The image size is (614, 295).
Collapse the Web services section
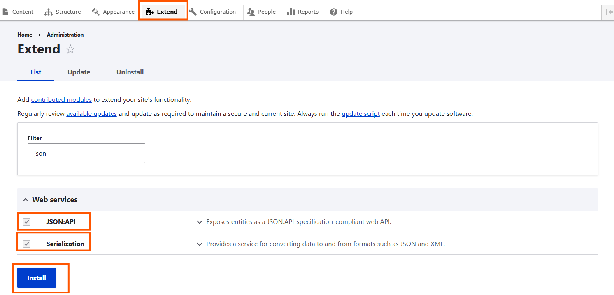point(26,200)
